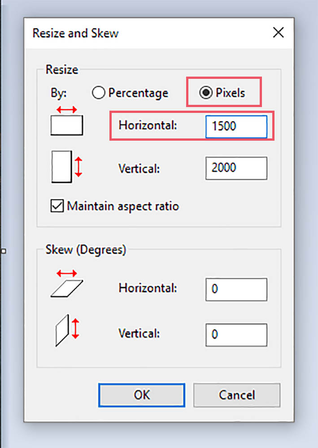318x448 pixels.
Task: Click the skew Horizontal label text
Action: tap(148, 288)
